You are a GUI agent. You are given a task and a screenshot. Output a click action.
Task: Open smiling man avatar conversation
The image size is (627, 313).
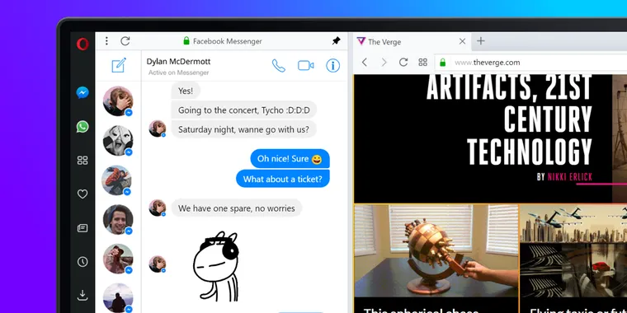pyautogui.click(x=118, y=220)
